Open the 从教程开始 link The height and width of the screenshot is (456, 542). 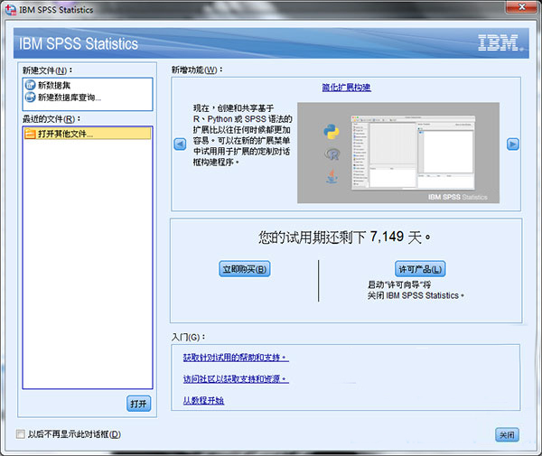[x=203, y=400]
